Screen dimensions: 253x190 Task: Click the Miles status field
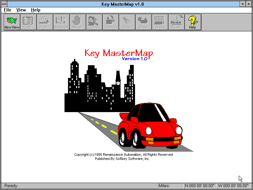(171, 186)
